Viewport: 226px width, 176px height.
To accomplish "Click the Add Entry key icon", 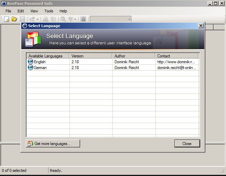I will [32, 19].
